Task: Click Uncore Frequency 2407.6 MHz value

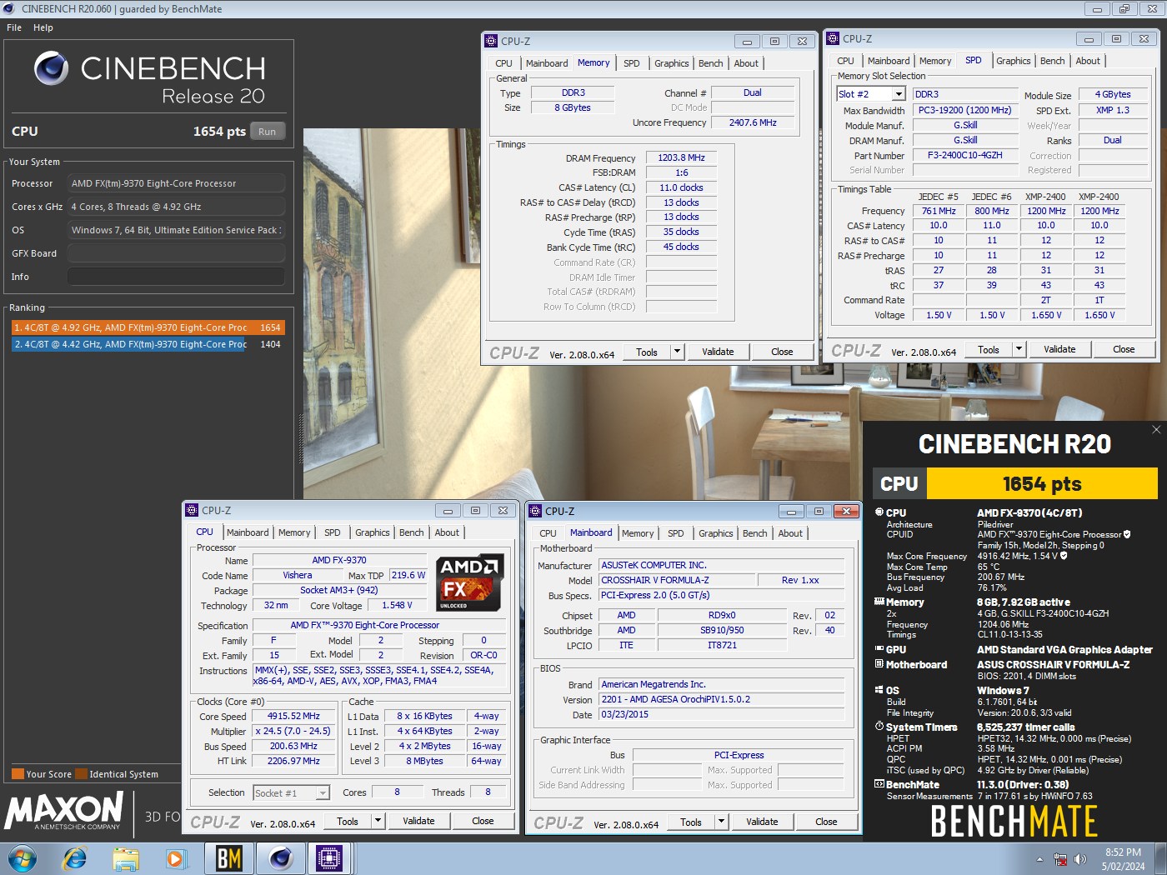Action: (753, 122)
